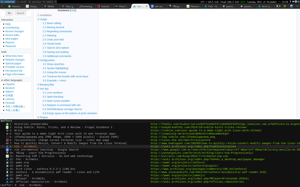The width and height of the screenshot is (300, 187).
Task: Open the Help sidebar link
Action: [8, 24]
